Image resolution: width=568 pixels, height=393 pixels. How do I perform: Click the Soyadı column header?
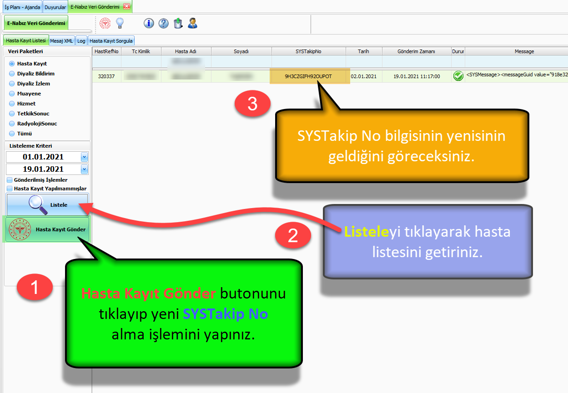point(241,51)
